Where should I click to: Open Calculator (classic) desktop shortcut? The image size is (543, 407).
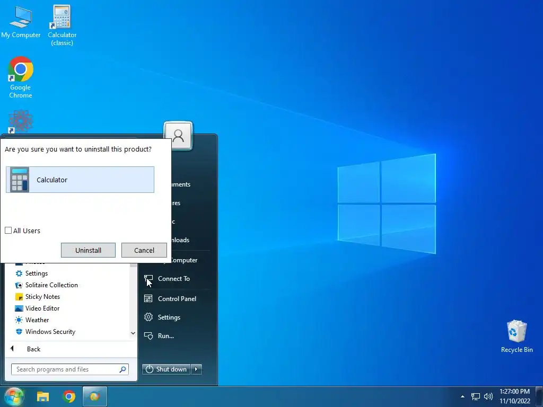click(62, 25)
